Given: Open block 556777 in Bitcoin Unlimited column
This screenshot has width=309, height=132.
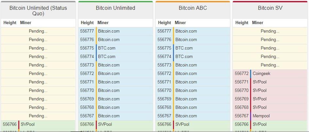Looking at the screenshot, I should [115, 31].
